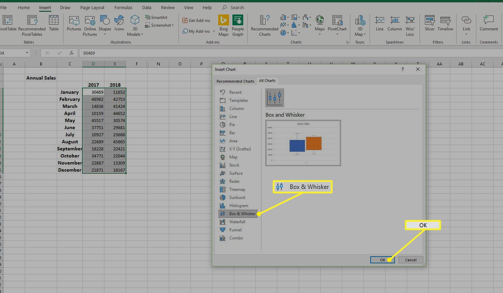Click the Bing Maps add-in icon
This screenshot has height=293, width=503.
pos(223,21)
